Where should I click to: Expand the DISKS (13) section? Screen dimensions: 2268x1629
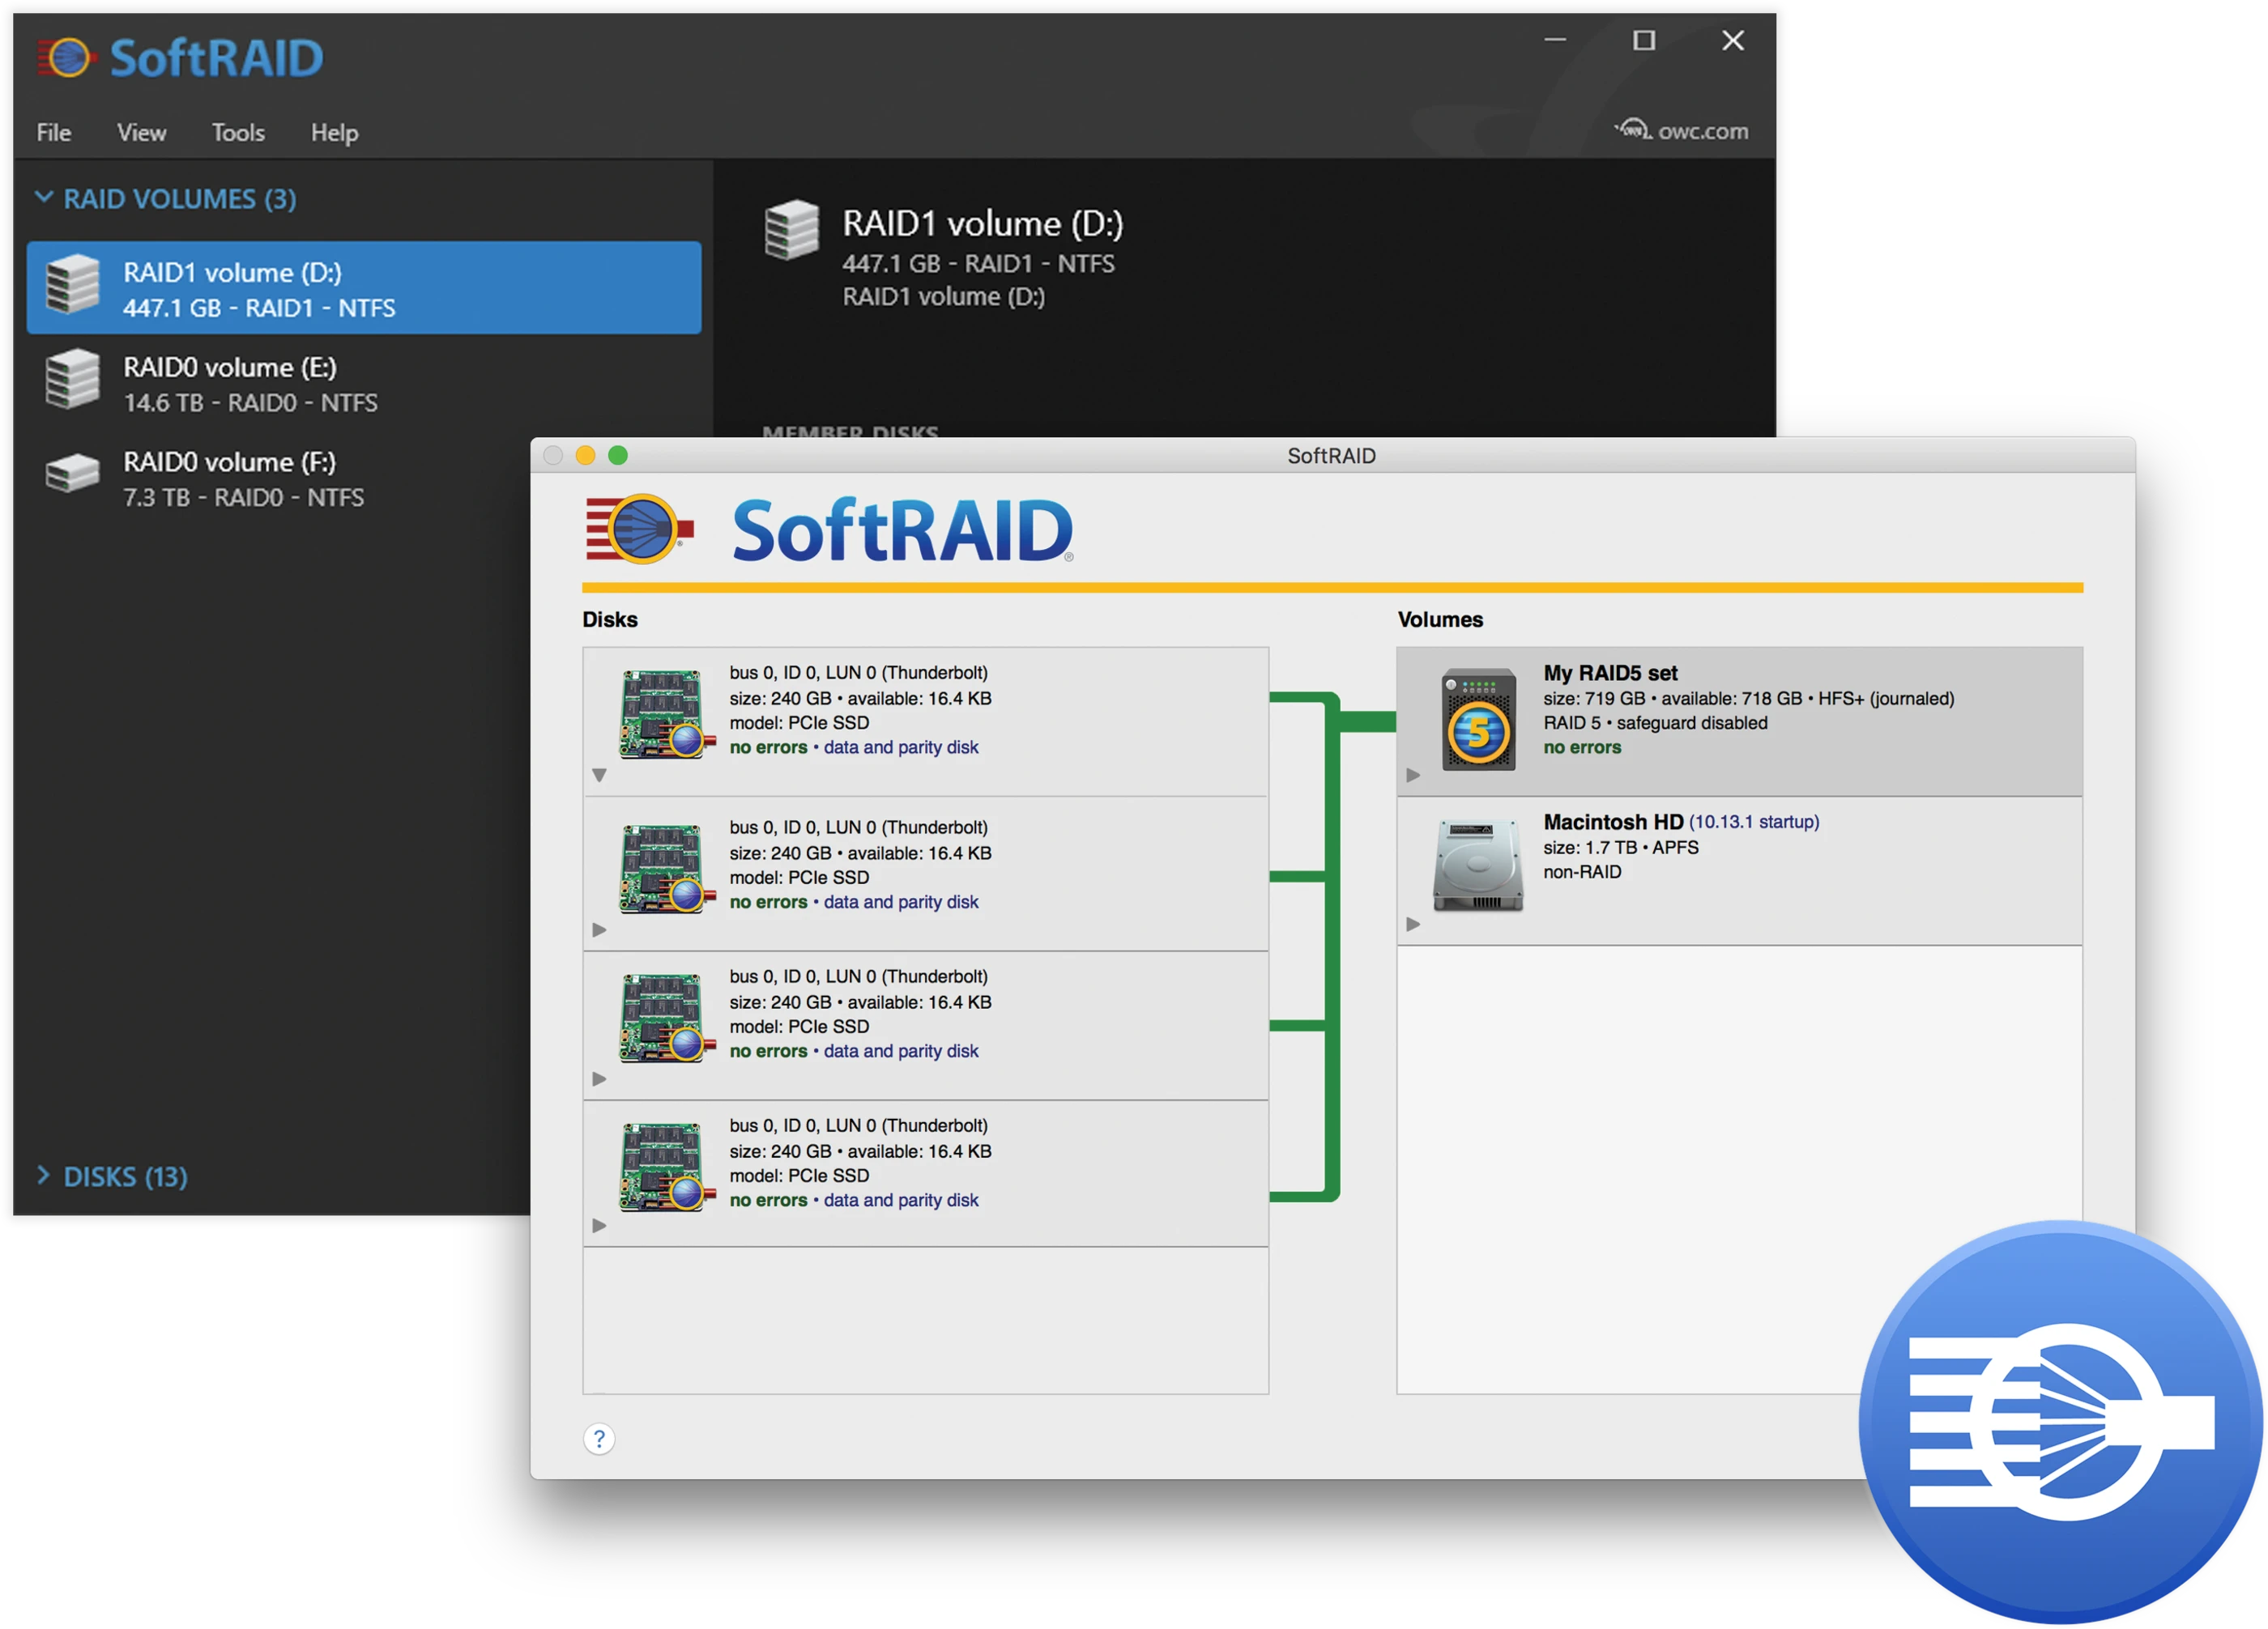[43, 1176]
